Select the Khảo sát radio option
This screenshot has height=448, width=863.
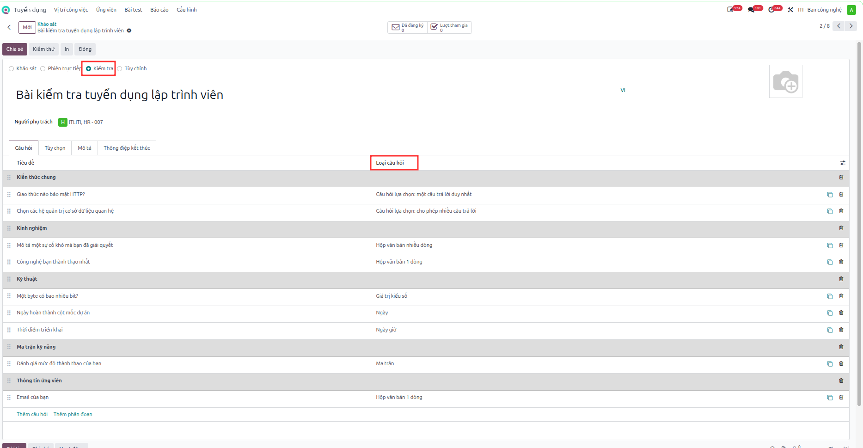tap(11, 68)
